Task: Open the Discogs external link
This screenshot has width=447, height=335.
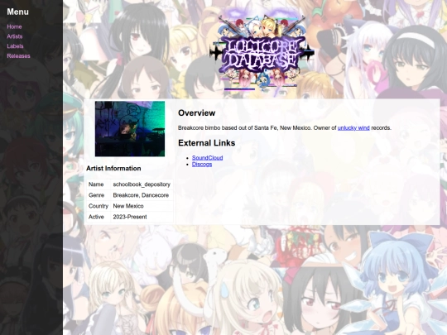Action: [202, 165]
